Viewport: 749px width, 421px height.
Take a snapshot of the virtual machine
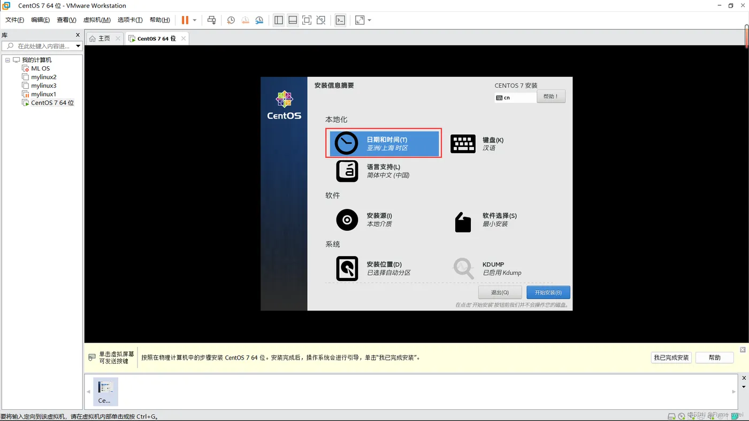pos(231,20)
